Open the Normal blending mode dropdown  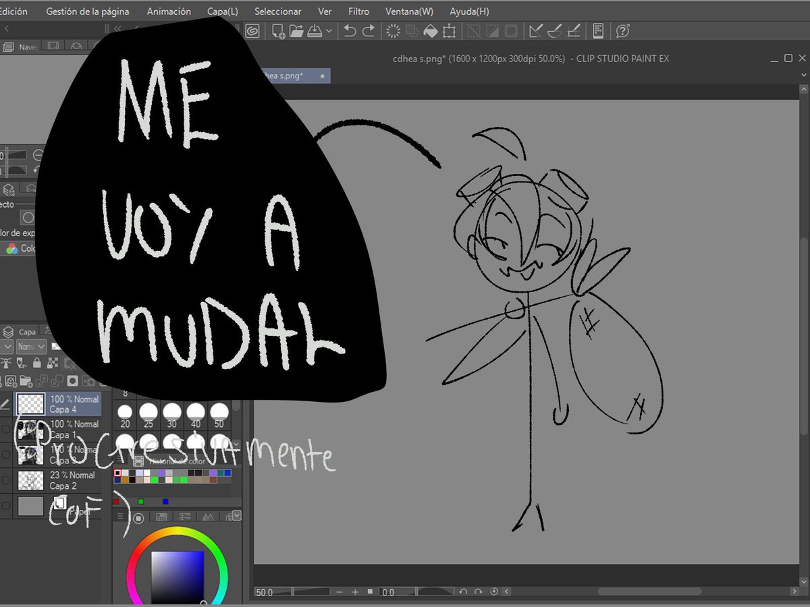31,347
